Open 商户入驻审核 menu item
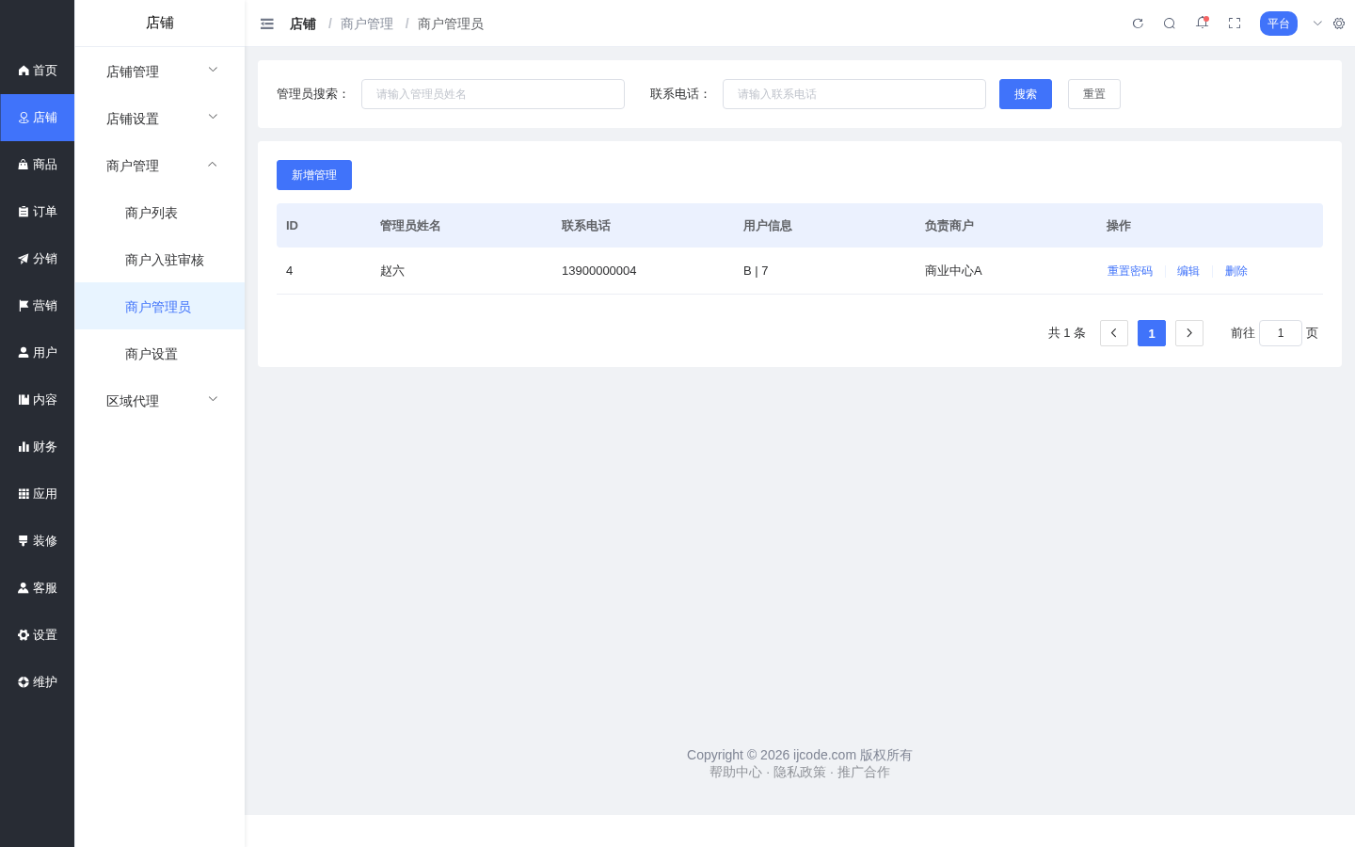The height and width of the screenshot is (847, 1355). point(160,259)
